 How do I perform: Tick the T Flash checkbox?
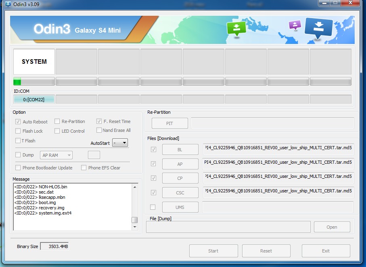pyautogui.click(x=18, y=140)
